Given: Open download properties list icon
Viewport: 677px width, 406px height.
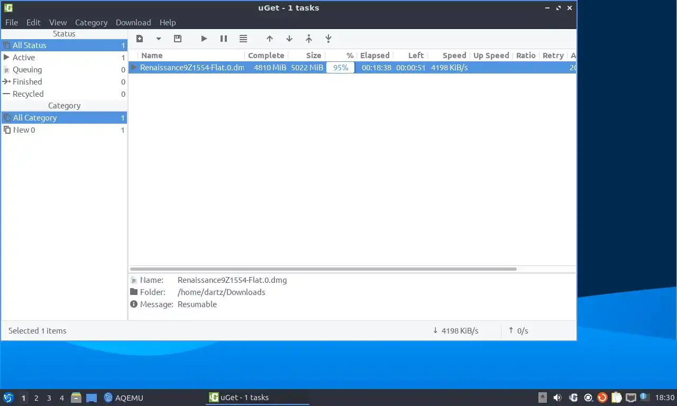Looking at the screenshot, I should tap(243, 39).
